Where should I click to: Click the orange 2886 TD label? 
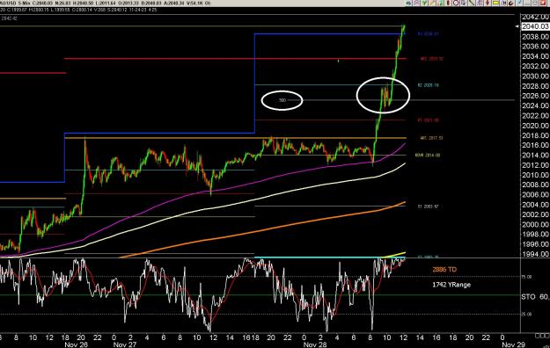tap(444, 270)
